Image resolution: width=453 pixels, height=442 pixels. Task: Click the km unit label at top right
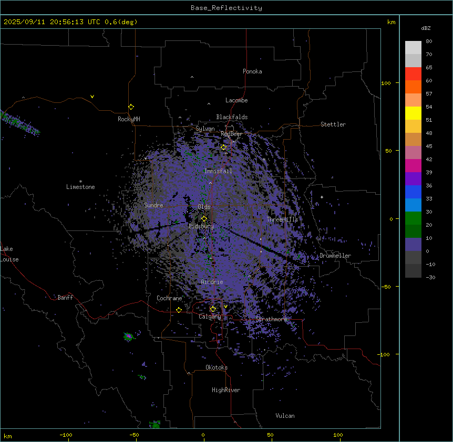[391, 22]
